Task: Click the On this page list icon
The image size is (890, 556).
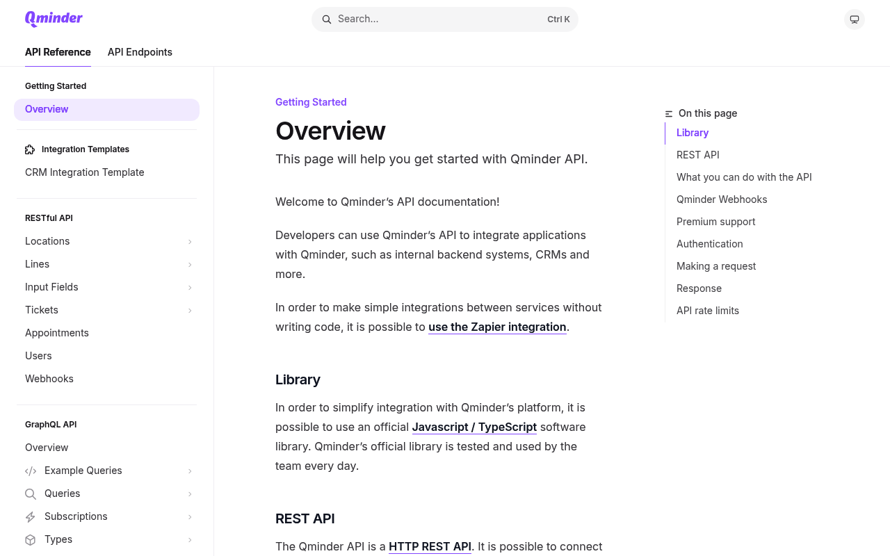Action: click(669, 113)
